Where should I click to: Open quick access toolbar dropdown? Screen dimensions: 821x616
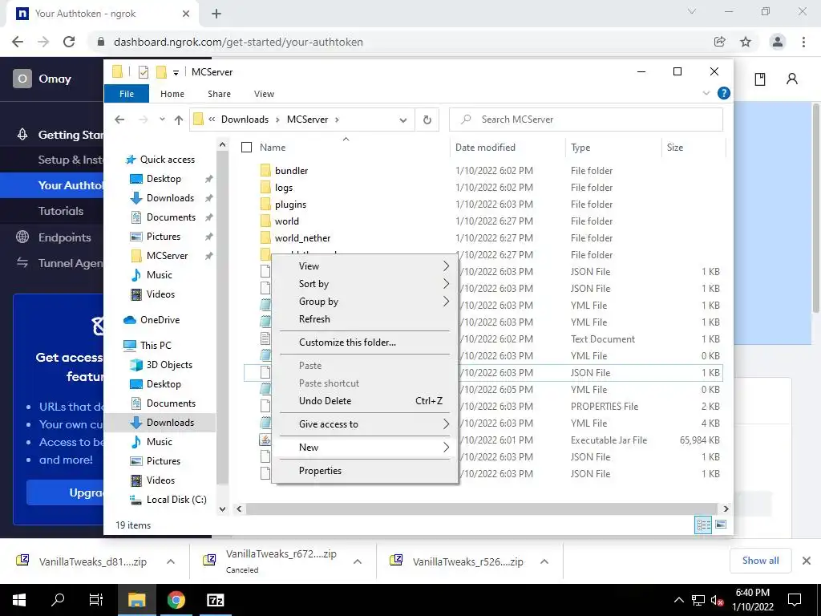[176, 72]
